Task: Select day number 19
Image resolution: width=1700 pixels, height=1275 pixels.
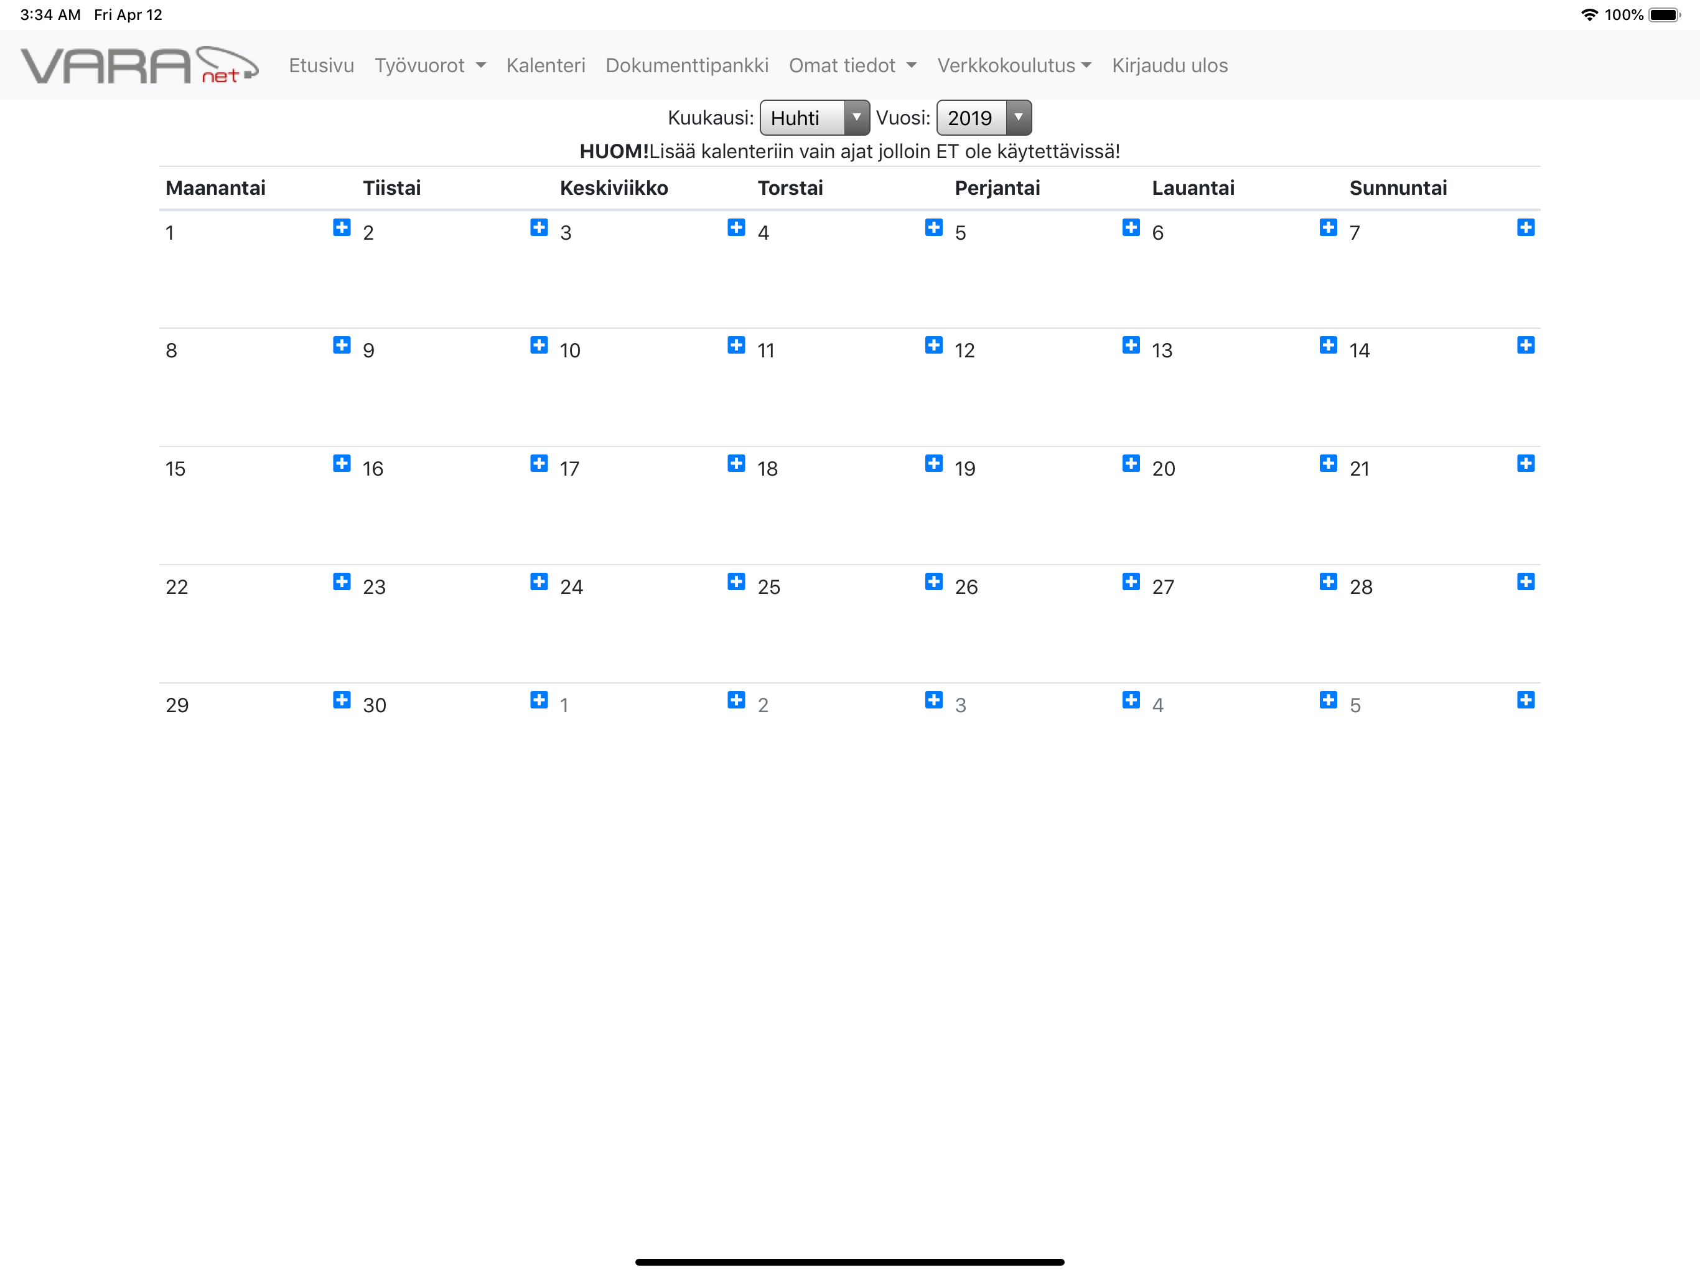Action: click(964, 469)
